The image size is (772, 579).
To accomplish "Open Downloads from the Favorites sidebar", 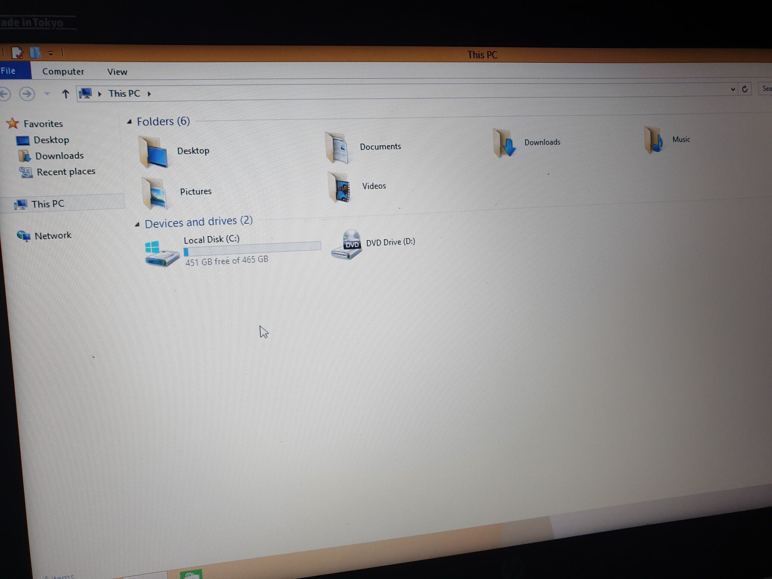I will click(59, 156).
